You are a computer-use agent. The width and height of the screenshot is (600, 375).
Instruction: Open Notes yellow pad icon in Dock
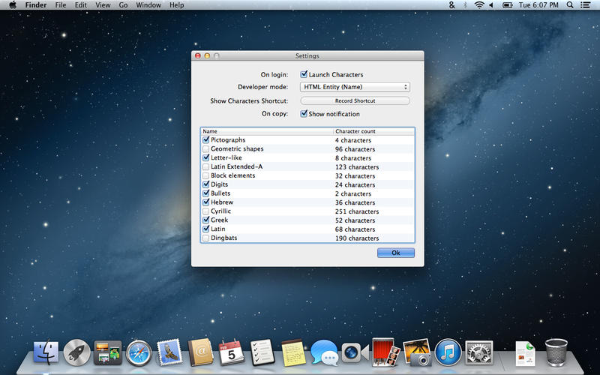(x=294, y=352)
